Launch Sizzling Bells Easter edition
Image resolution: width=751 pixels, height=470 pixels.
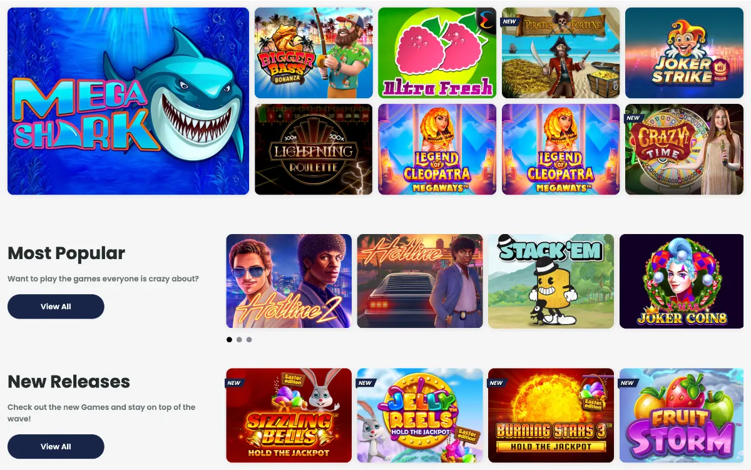click(x=289, y=416)
